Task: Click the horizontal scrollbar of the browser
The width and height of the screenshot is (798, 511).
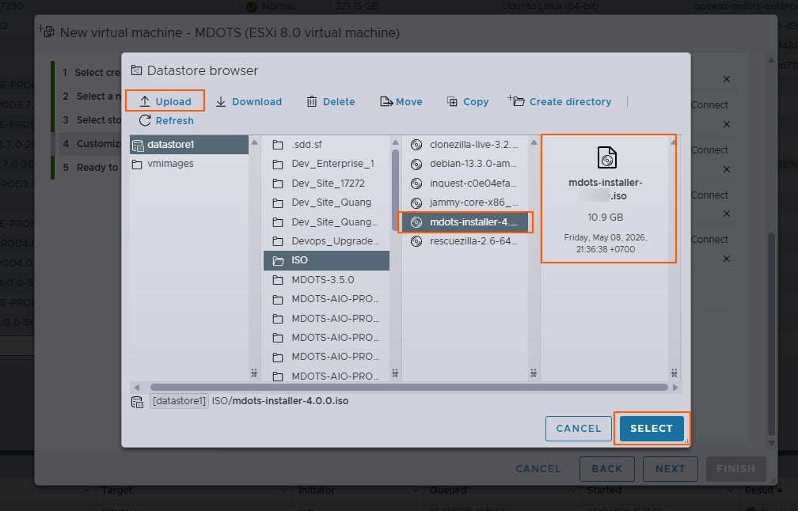Action: 408,388
